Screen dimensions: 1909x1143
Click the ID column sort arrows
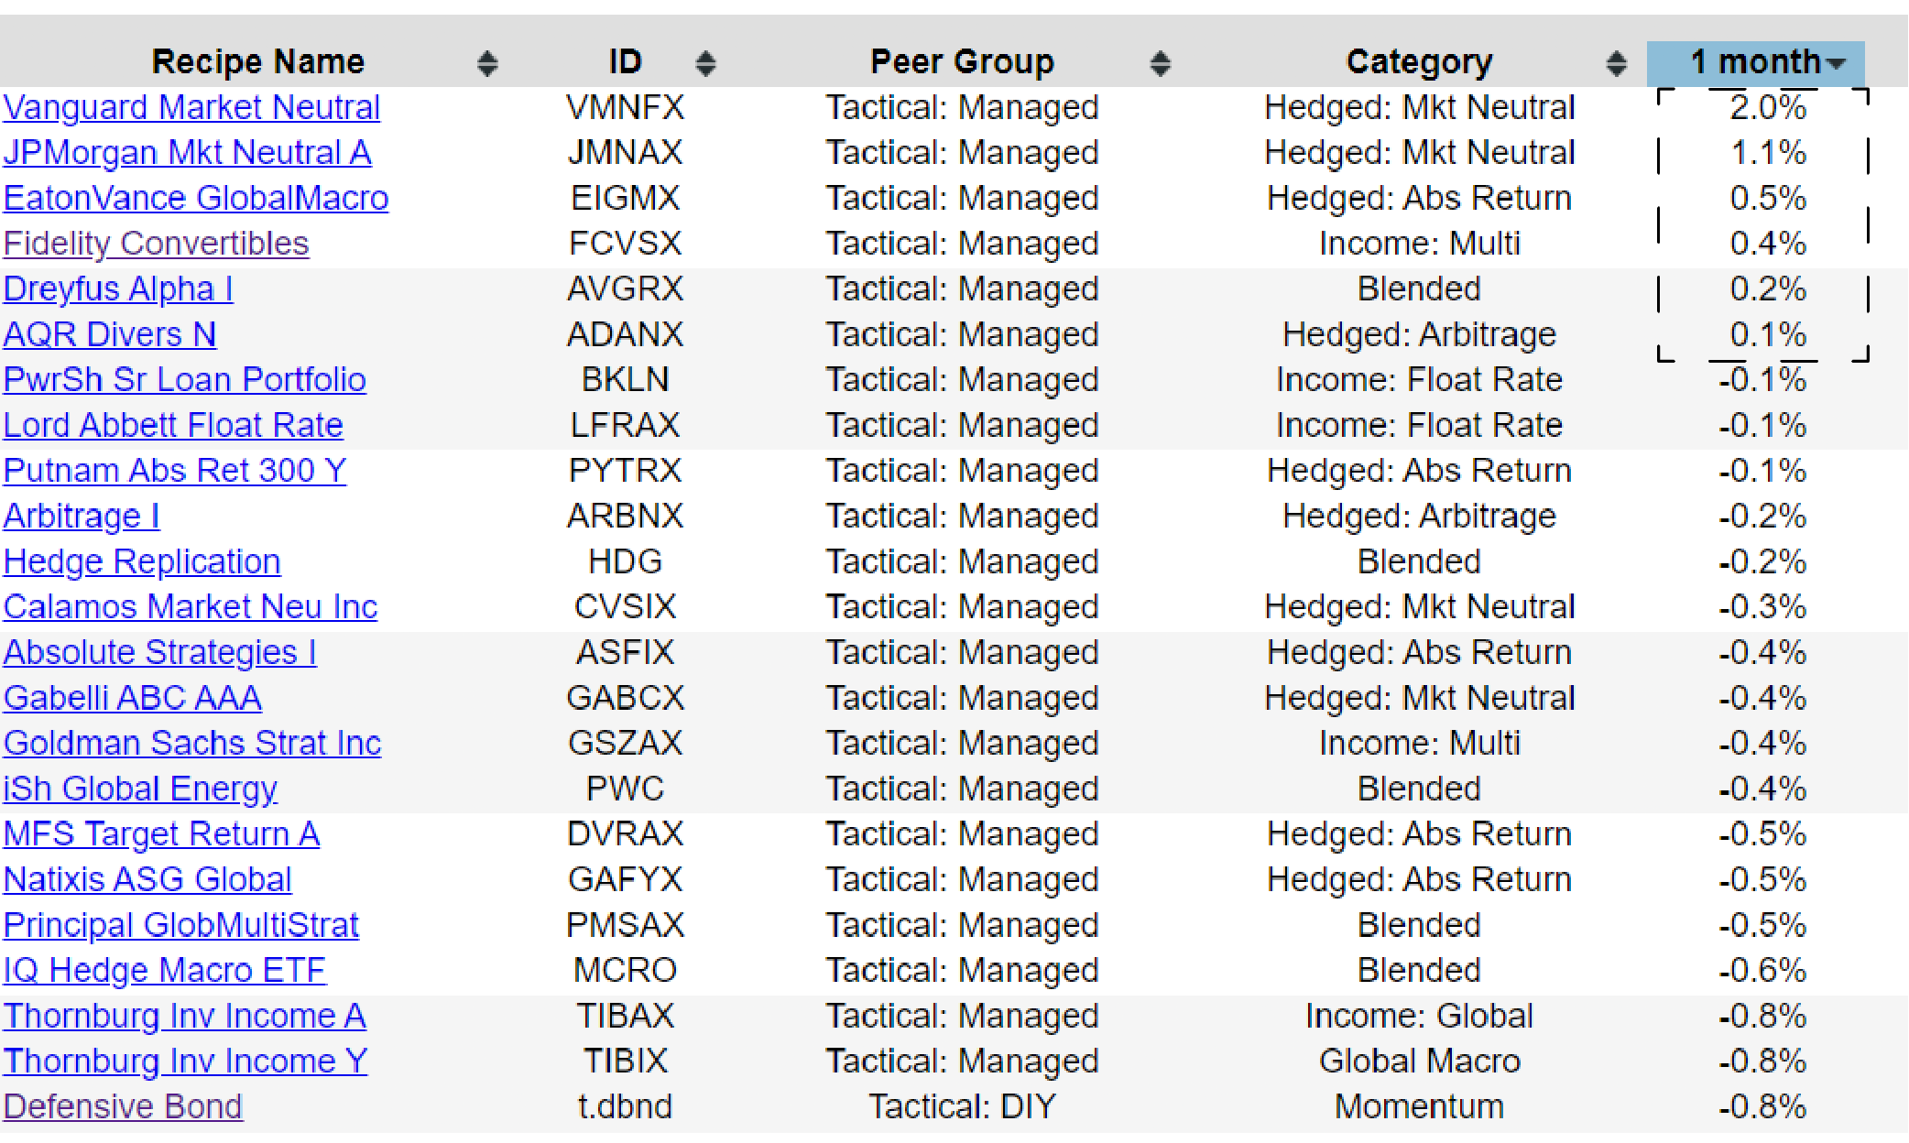[705, 63]
